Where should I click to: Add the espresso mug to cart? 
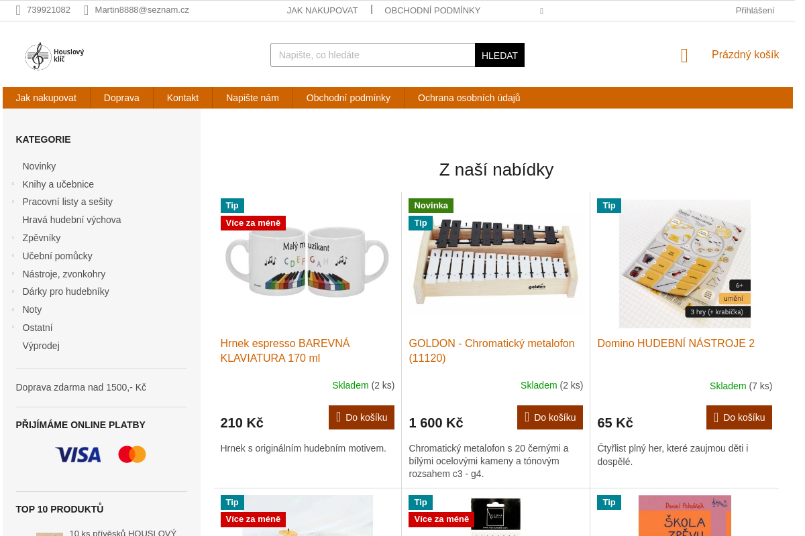tap(362, 417)
